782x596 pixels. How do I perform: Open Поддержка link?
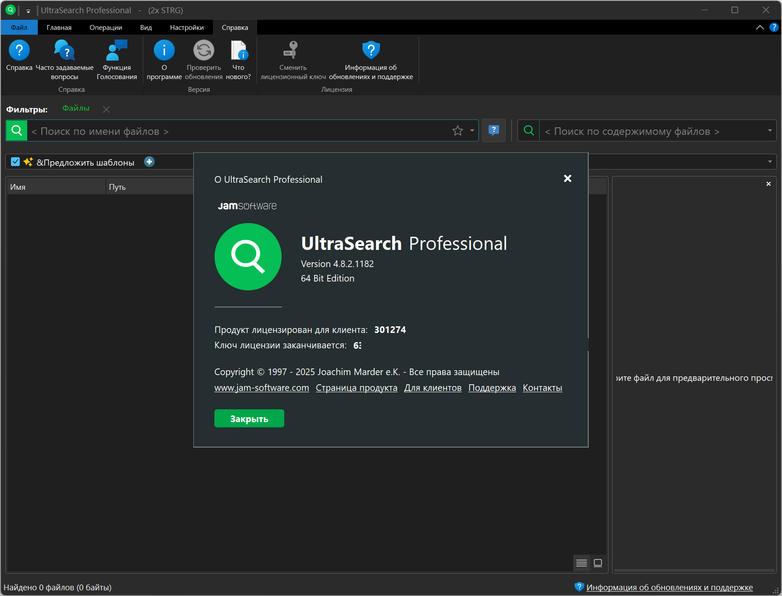pos(492,388)
